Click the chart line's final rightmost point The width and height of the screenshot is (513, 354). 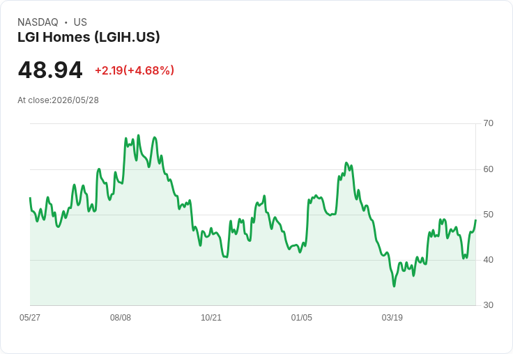point(475,220)
